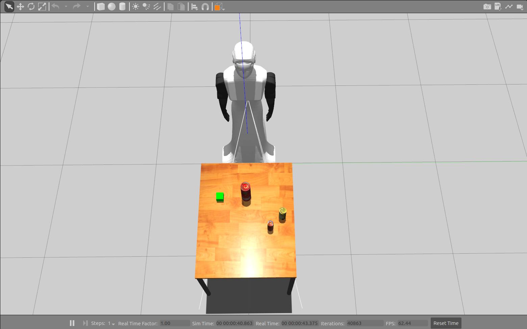527x329 pixels.
Task: Select the rotate mode tool
Action: pos(31,6)
